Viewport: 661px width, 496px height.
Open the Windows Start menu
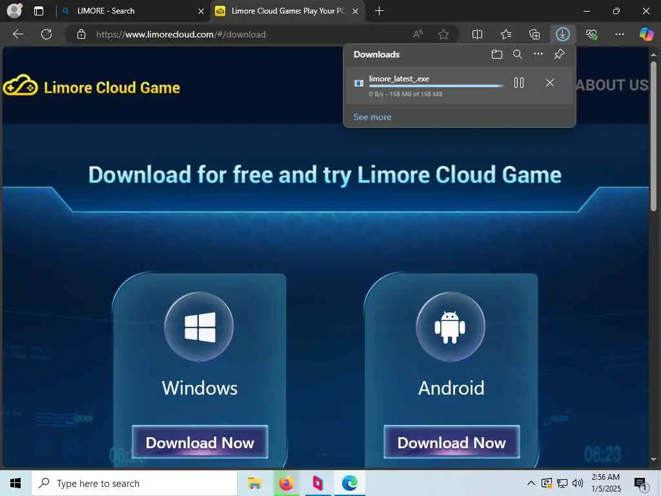[x=15, y=483]
